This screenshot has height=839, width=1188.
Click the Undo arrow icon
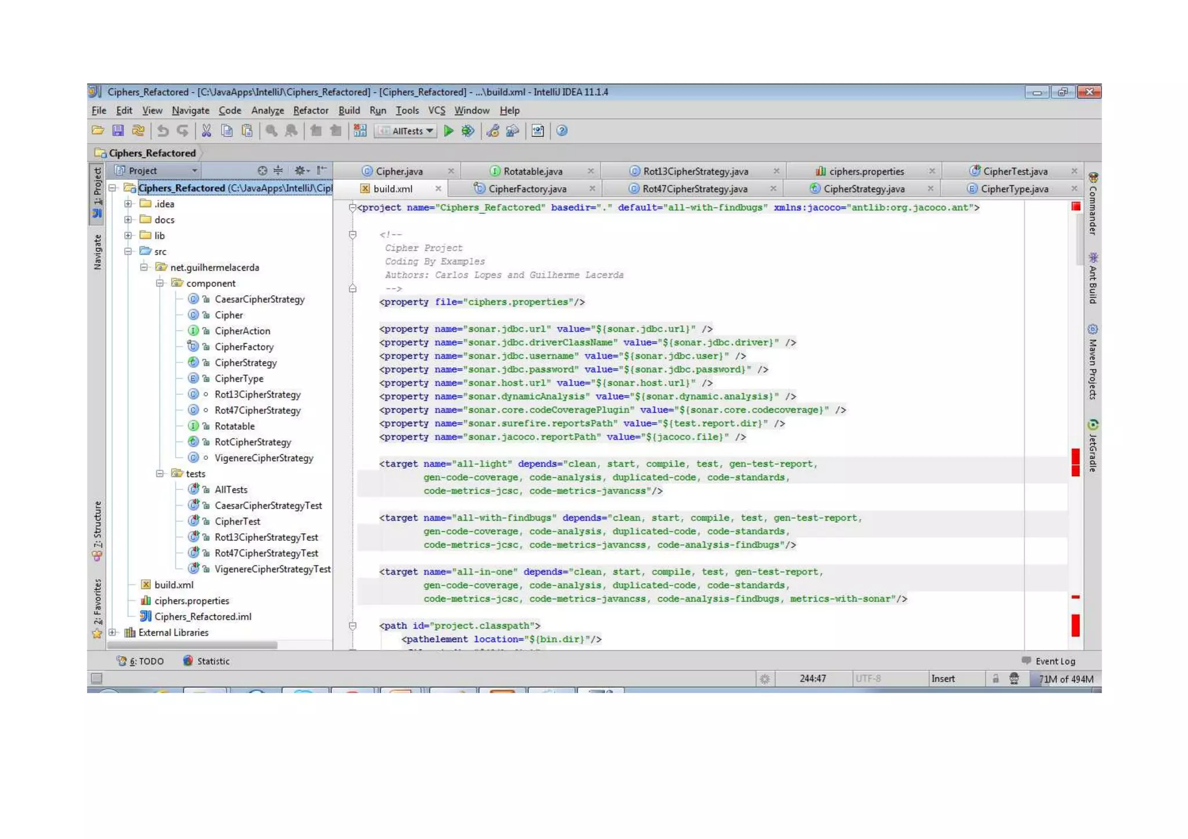point(163,131)
